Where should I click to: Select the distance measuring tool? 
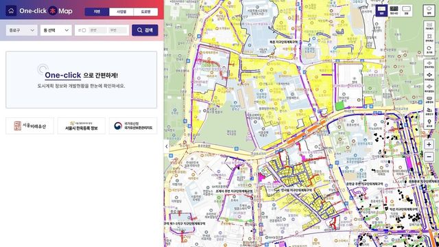(x=429, y=27)
